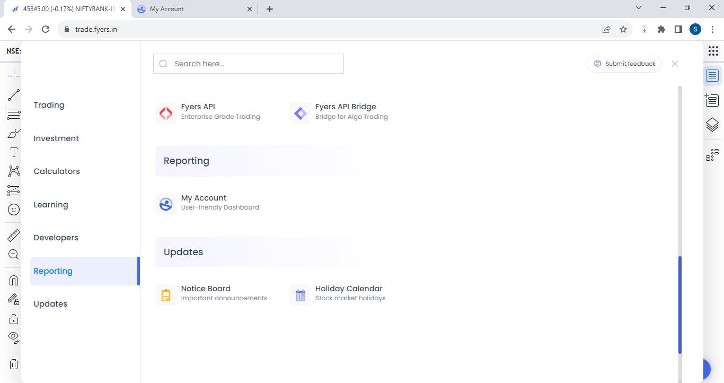Select the trend line drawing tool
The image size is (724, 383).
14,95
